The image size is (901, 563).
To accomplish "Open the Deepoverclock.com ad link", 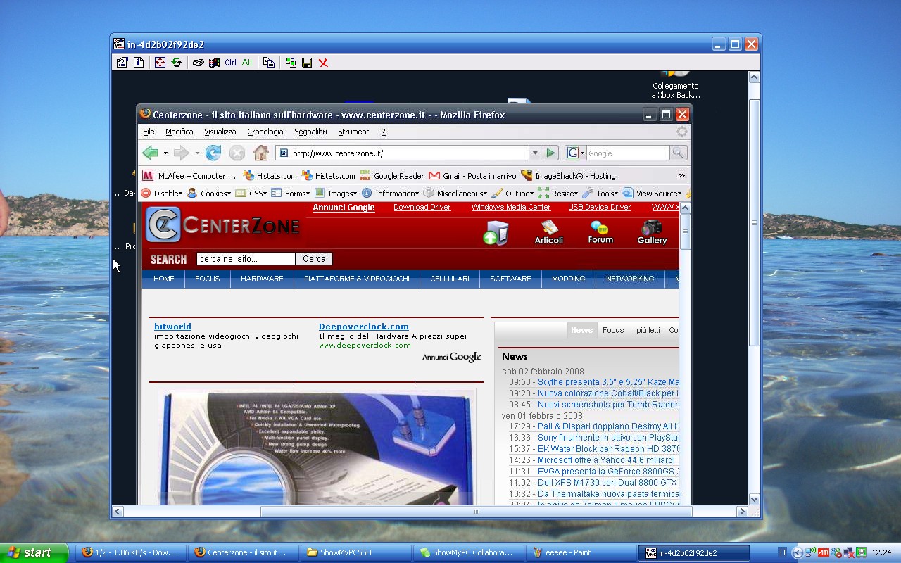I will tap(363, 327).
